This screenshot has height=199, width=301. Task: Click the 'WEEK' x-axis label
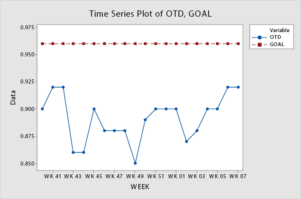[x=139, y=187]
